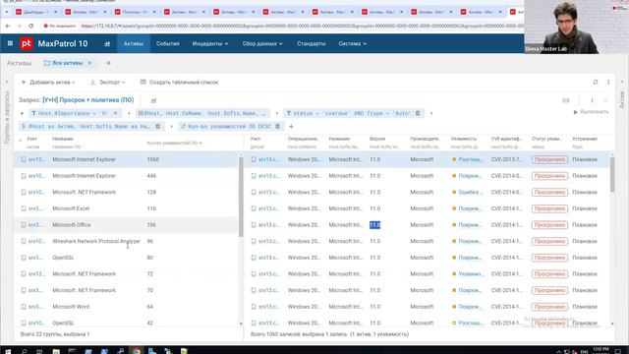Open the toolbar three-dot menu beside refresh
Viewport: 629px width, 354px height.
point(608,82)
